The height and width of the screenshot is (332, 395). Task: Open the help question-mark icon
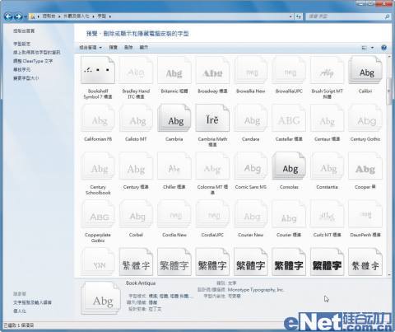pyautogui.click(x=383, y=48)
